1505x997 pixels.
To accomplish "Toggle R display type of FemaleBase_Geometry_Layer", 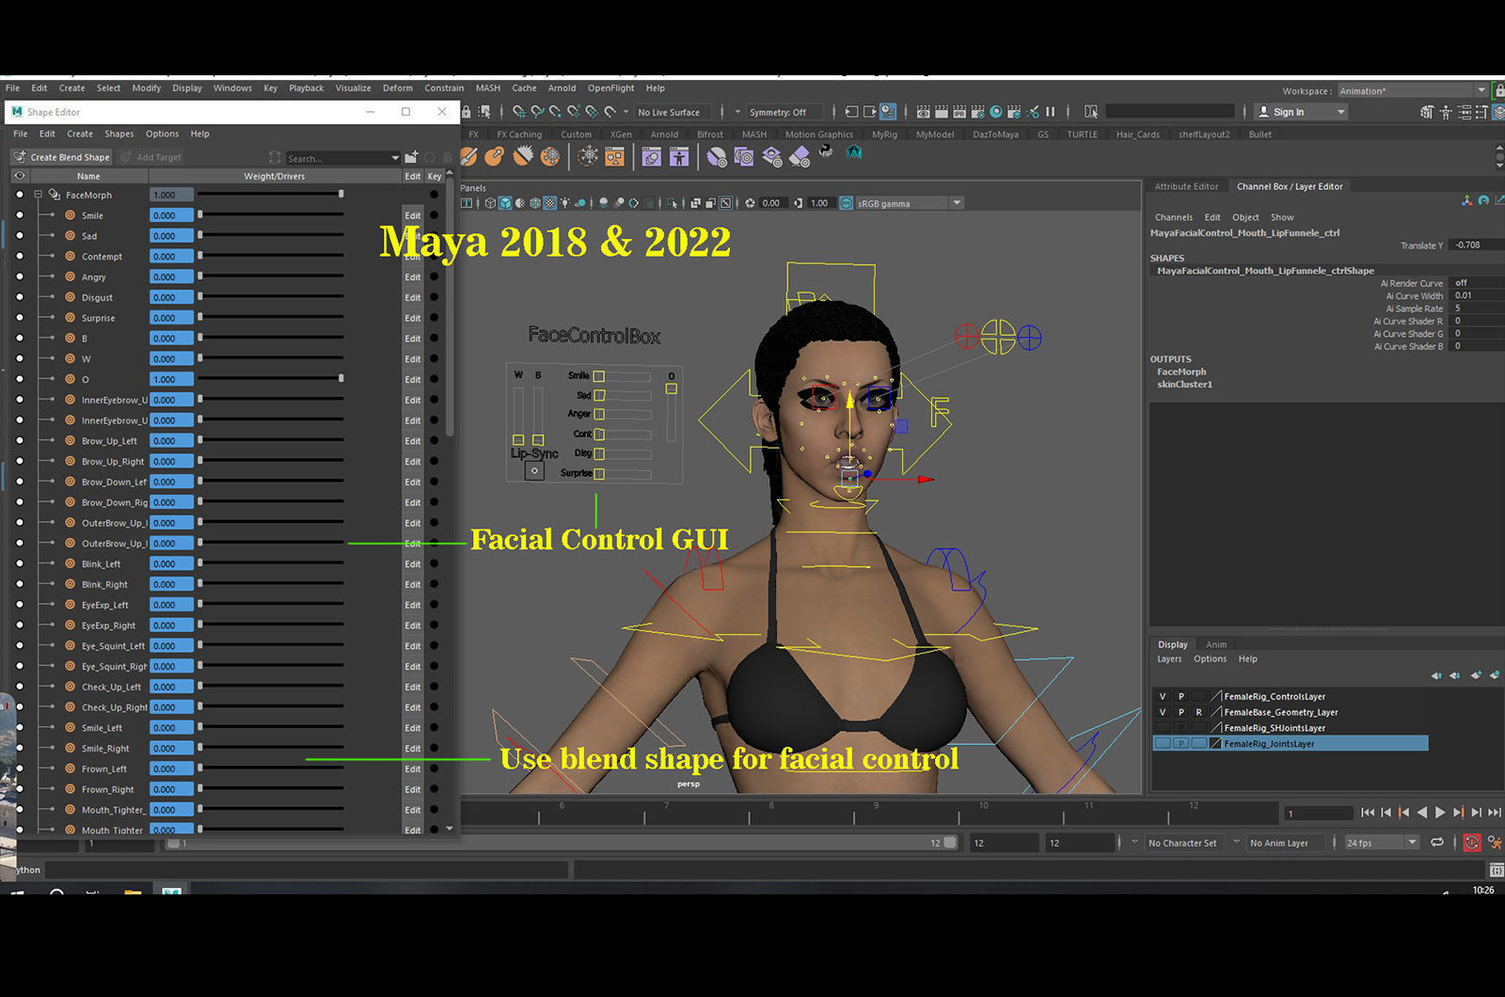I will tap(1198, 712).
